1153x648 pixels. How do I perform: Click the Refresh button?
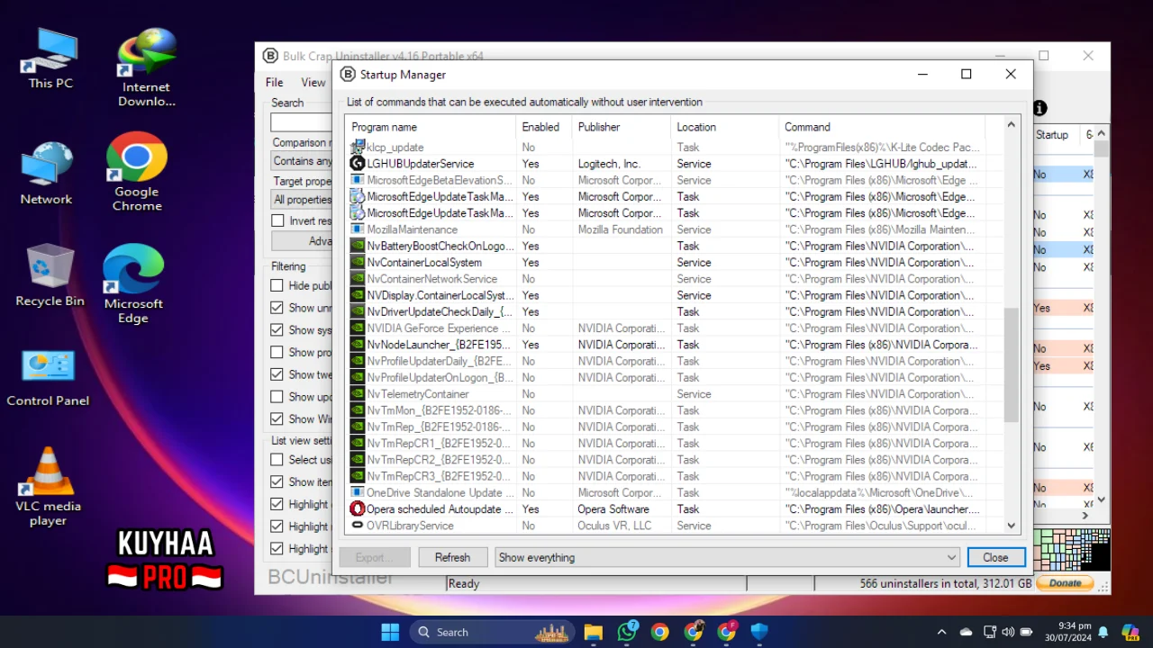pyautogui.click(x=453, y=557)
